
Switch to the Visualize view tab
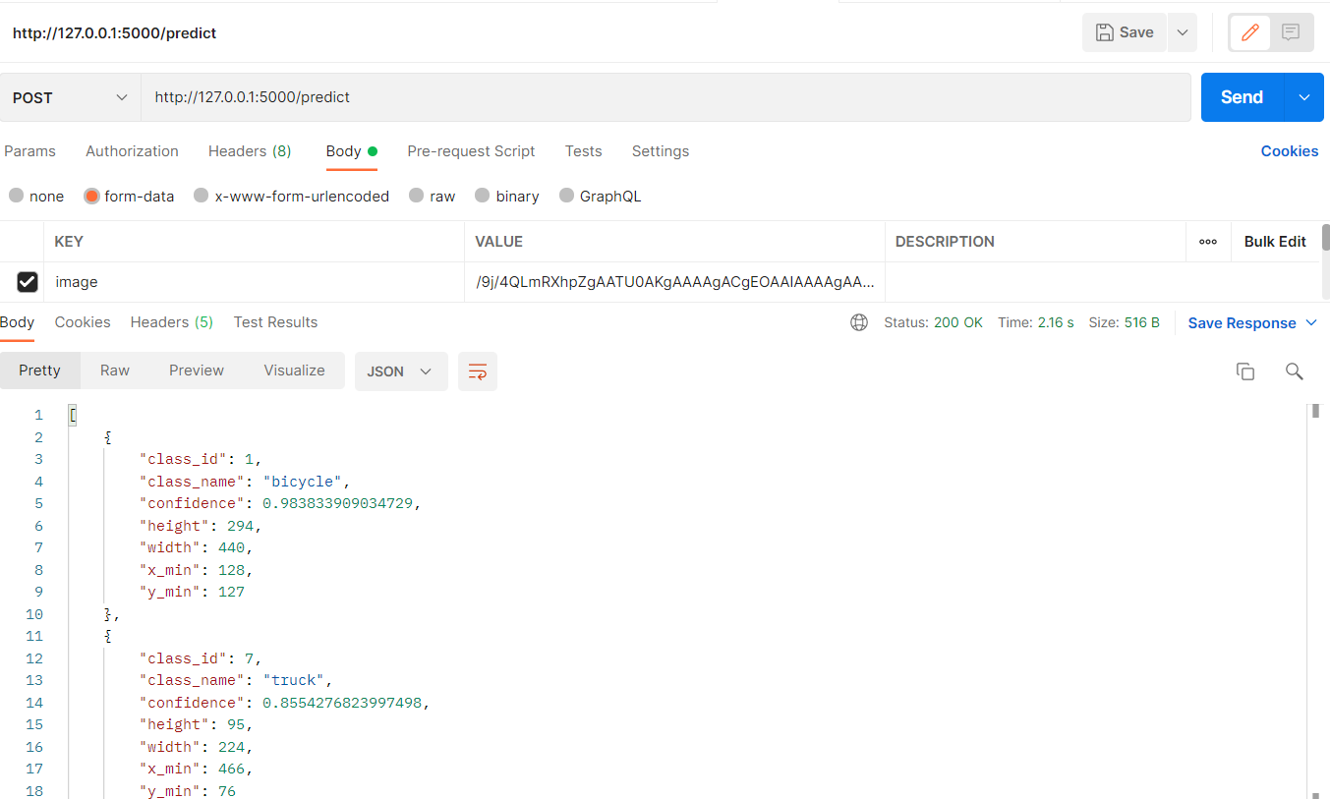pos(294,371)
